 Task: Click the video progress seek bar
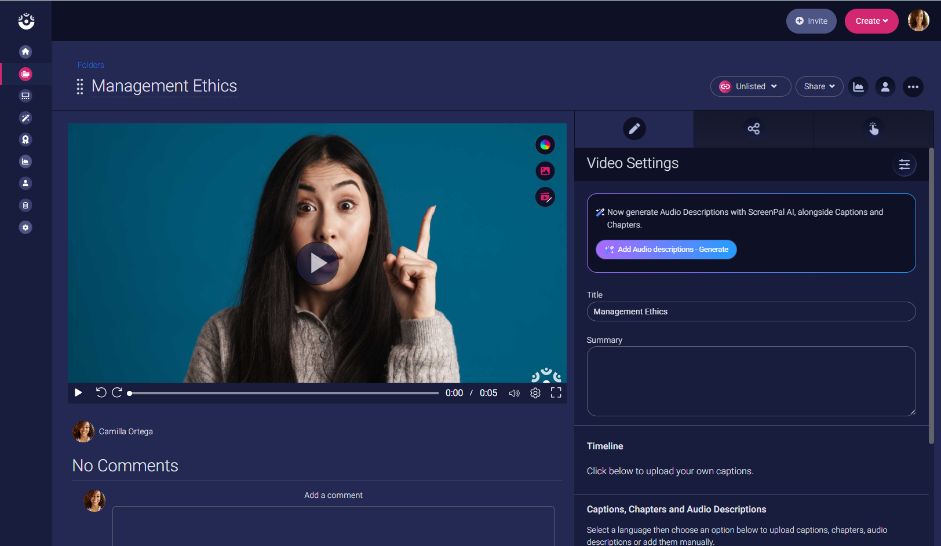[284, 393]
